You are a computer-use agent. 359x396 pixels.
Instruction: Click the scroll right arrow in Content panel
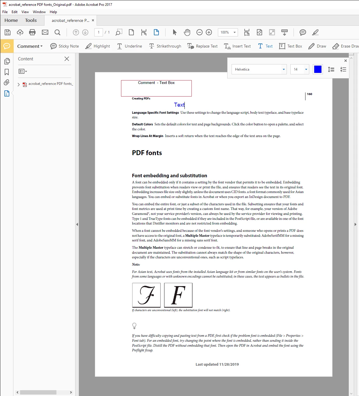pyautogui.click(x=71, y=393)
